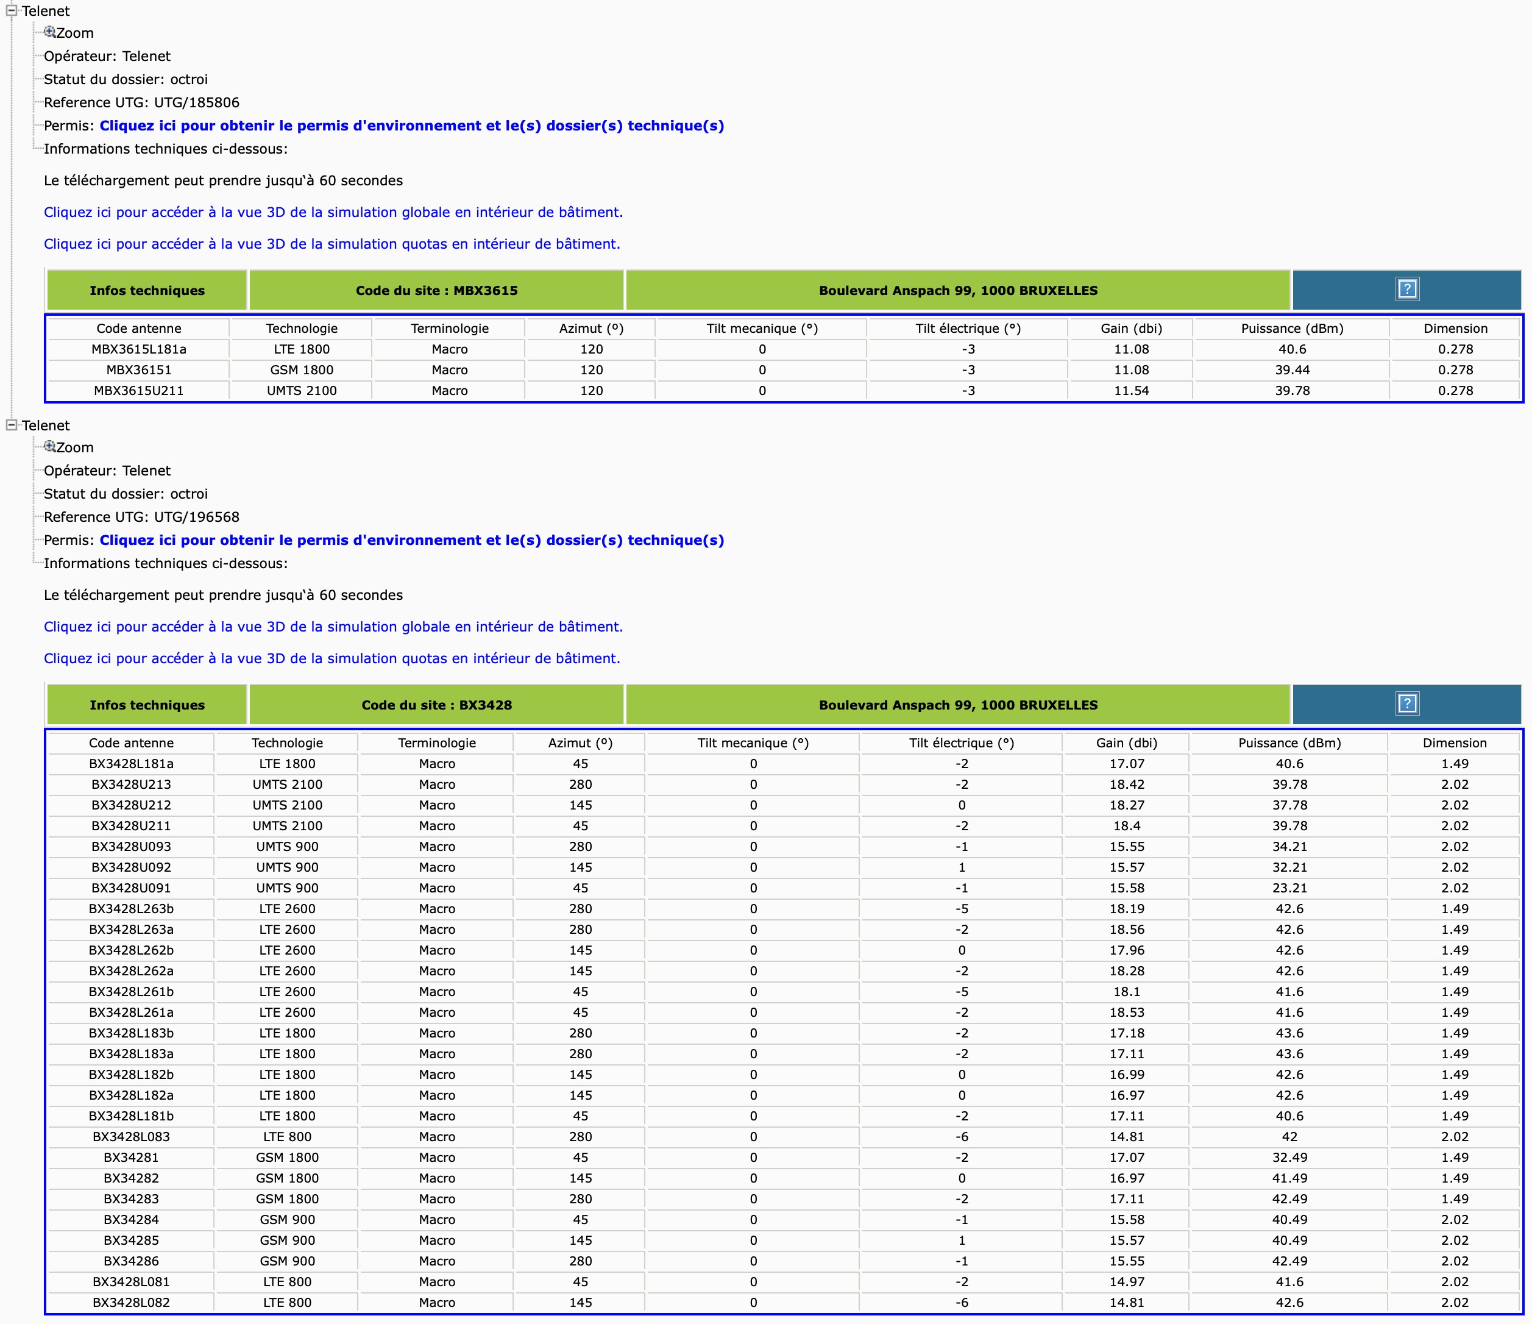Select antenna code cell 'MBX3615L181a'
Screen dimensions: 1532x1324
[139, 349]
